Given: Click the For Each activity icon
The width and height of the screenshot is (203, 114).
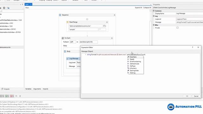Looking at the screenshot, I should coord(63,38).
